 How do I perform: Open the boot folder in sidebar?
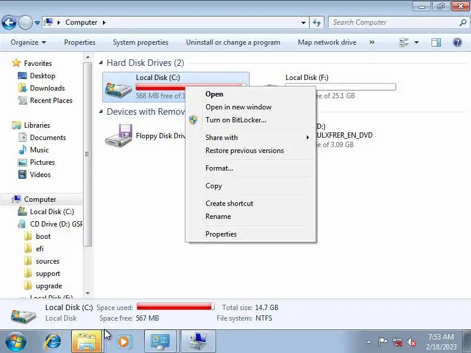pyautogui.click(x=43, y=237)
